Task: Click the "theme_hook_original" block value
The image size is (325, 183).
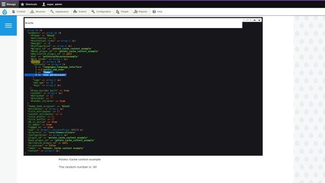Action: pyautogui.click(x=66, y=106)
